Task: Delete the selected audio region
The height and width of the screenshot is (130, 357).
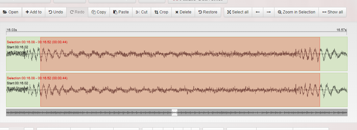Action: (x=183, y=12)
